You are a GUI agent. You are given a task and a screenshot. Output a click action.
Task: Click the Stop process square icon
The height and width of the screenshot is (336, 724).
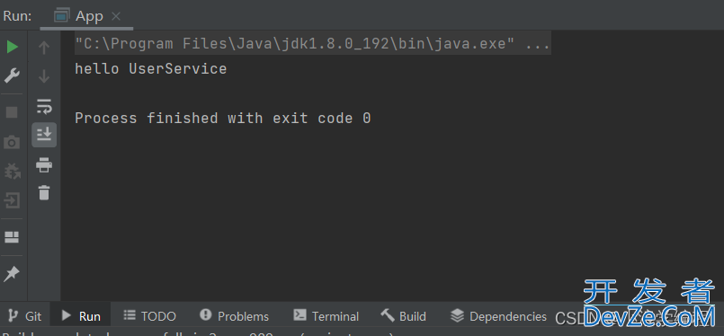12,112
